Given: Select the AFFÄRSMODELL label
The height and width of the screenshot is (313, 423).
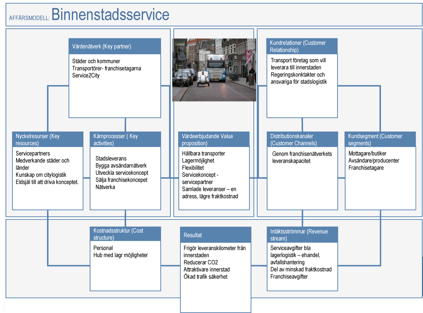Looking at the screenshot, I should (29, 18).
